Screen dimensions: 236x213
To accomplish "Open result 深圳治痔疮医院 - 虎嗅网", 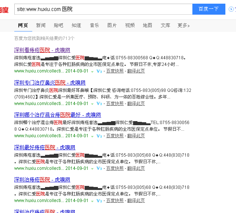I will tap(42, 180).
